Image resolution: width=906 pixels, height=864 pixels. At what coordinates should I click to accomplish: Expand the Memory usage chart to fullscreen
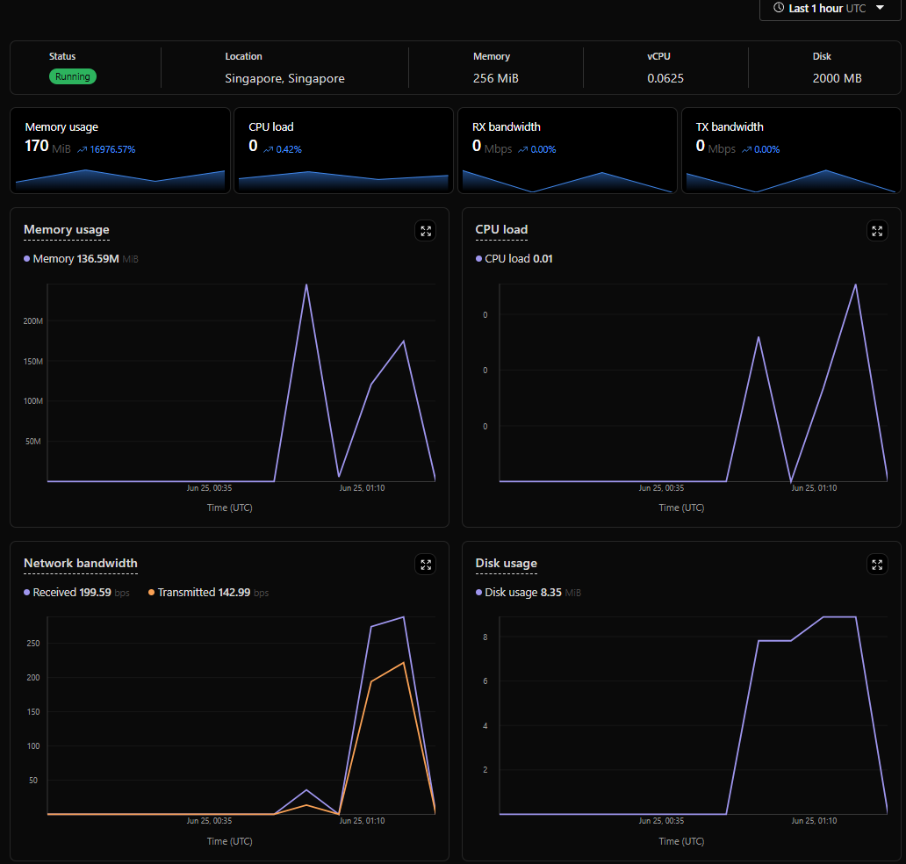tap(426, 231)
